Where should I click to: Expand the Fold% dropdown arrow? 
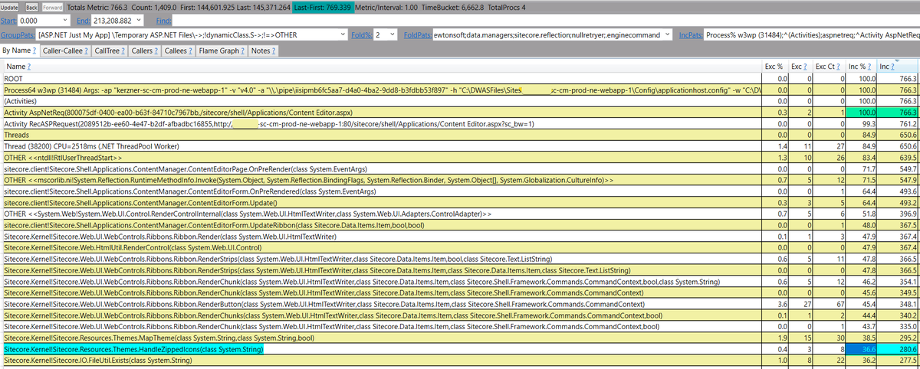[393, 35]
